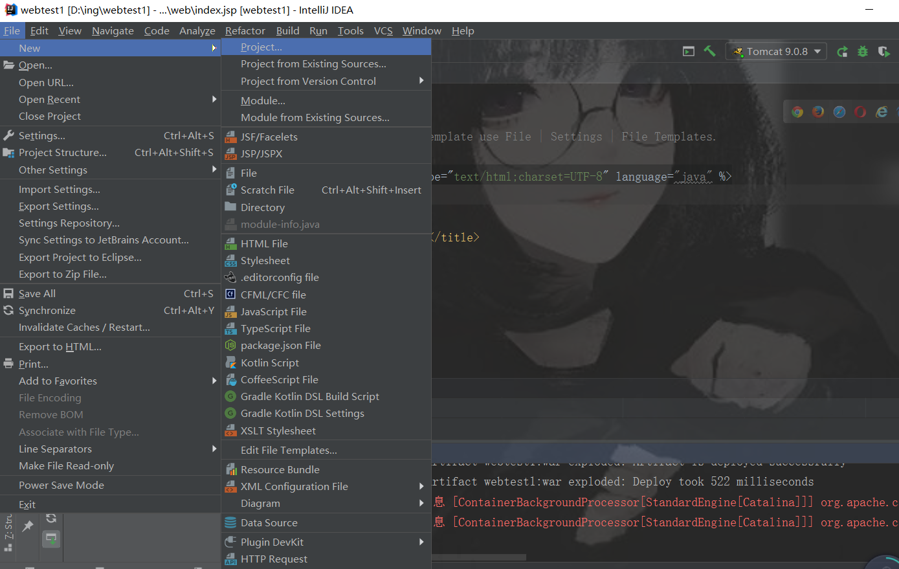Open page in Safari browser icon

point(839,112)
